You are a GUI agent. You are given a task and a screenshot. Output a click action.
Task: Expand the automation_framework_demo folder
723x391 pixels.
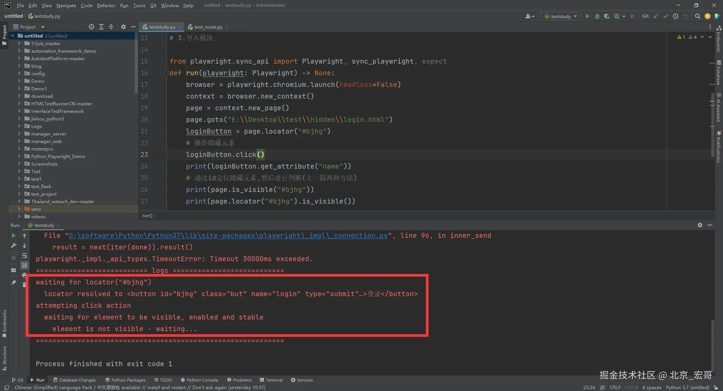click(19, 51)
